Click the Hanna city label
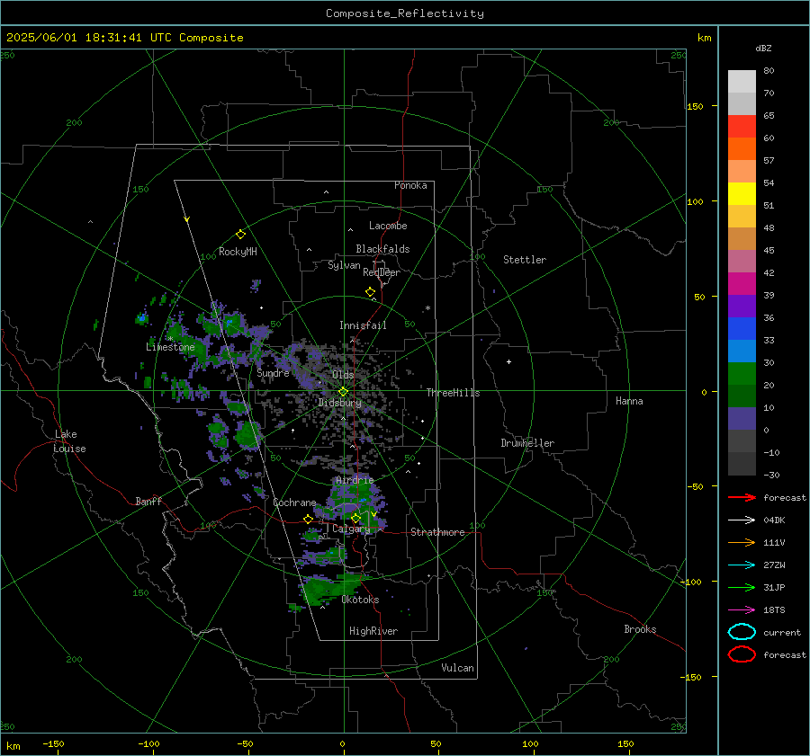Image resolution: width=810 pixels, height=756 pixels. (629, 401)
